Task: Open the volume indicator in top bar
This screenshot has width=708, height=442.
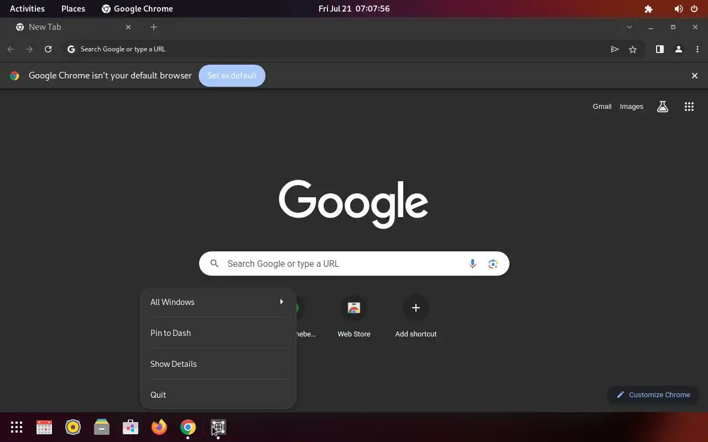Action: pyautogui.click(x=679, y=9)
